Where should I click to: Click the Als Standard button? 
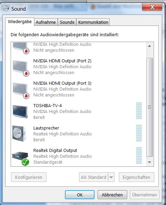point(93,177)
